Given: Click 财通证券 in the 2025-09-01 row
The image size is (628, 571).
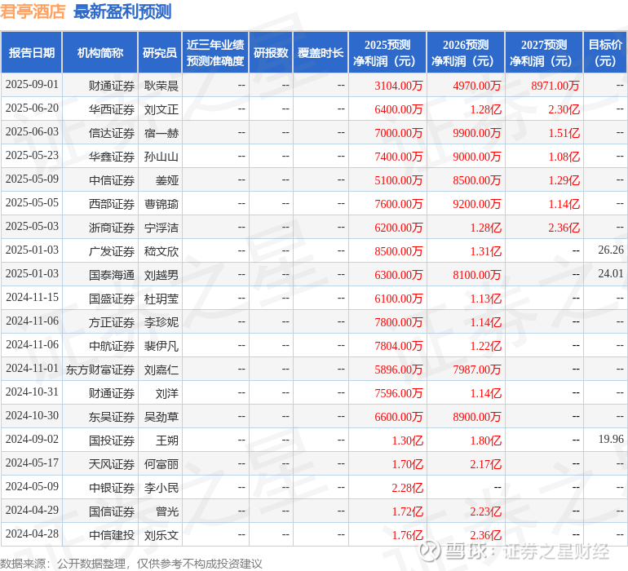Looking at the screenshot, I should click(x=112, y=86).
